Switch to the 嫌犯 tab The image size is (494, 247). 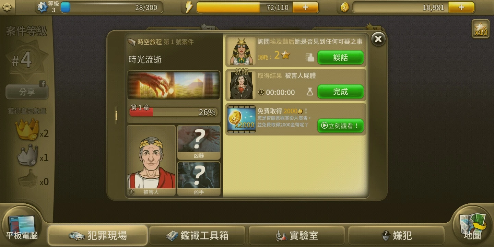click(x=396, y=235)
